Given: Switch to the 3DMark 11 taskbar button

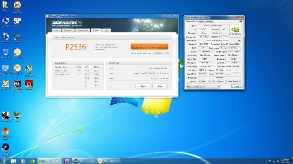Looking at the screenshot, I should pyautogui.click(x=108, y=161).
